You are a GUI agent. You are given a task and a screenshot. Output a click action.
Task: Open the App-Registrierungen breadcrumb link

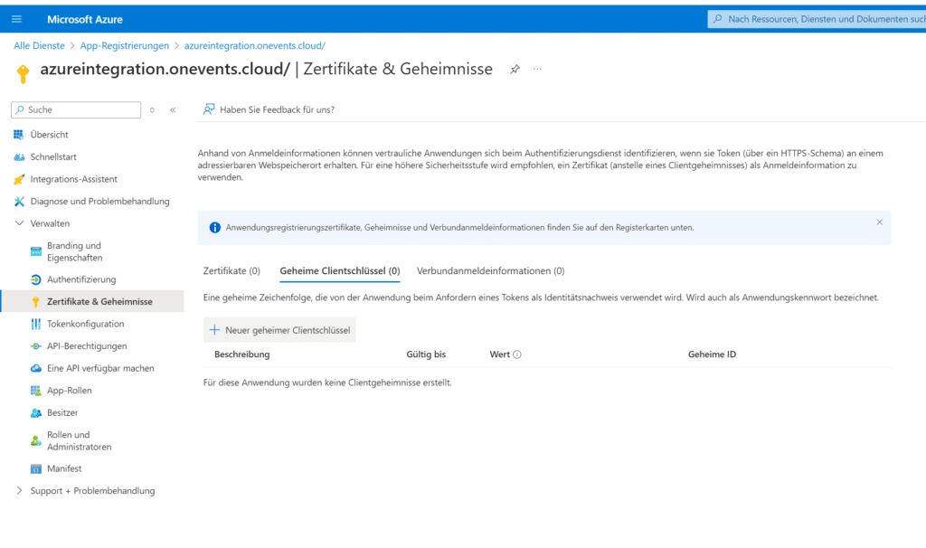[x=125, y=46]
